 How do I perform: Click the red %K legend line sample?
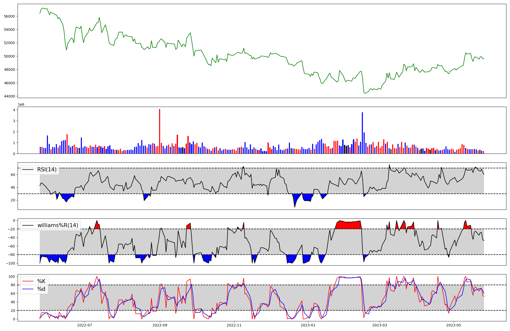(x=28, y=281)
